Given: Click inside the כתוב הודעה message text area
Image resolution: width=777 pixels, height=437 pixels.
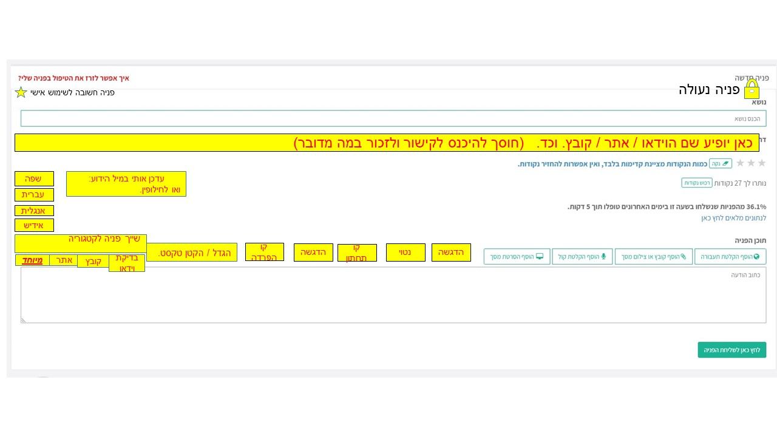Looking at the screenshot, I should coord(393,295).
